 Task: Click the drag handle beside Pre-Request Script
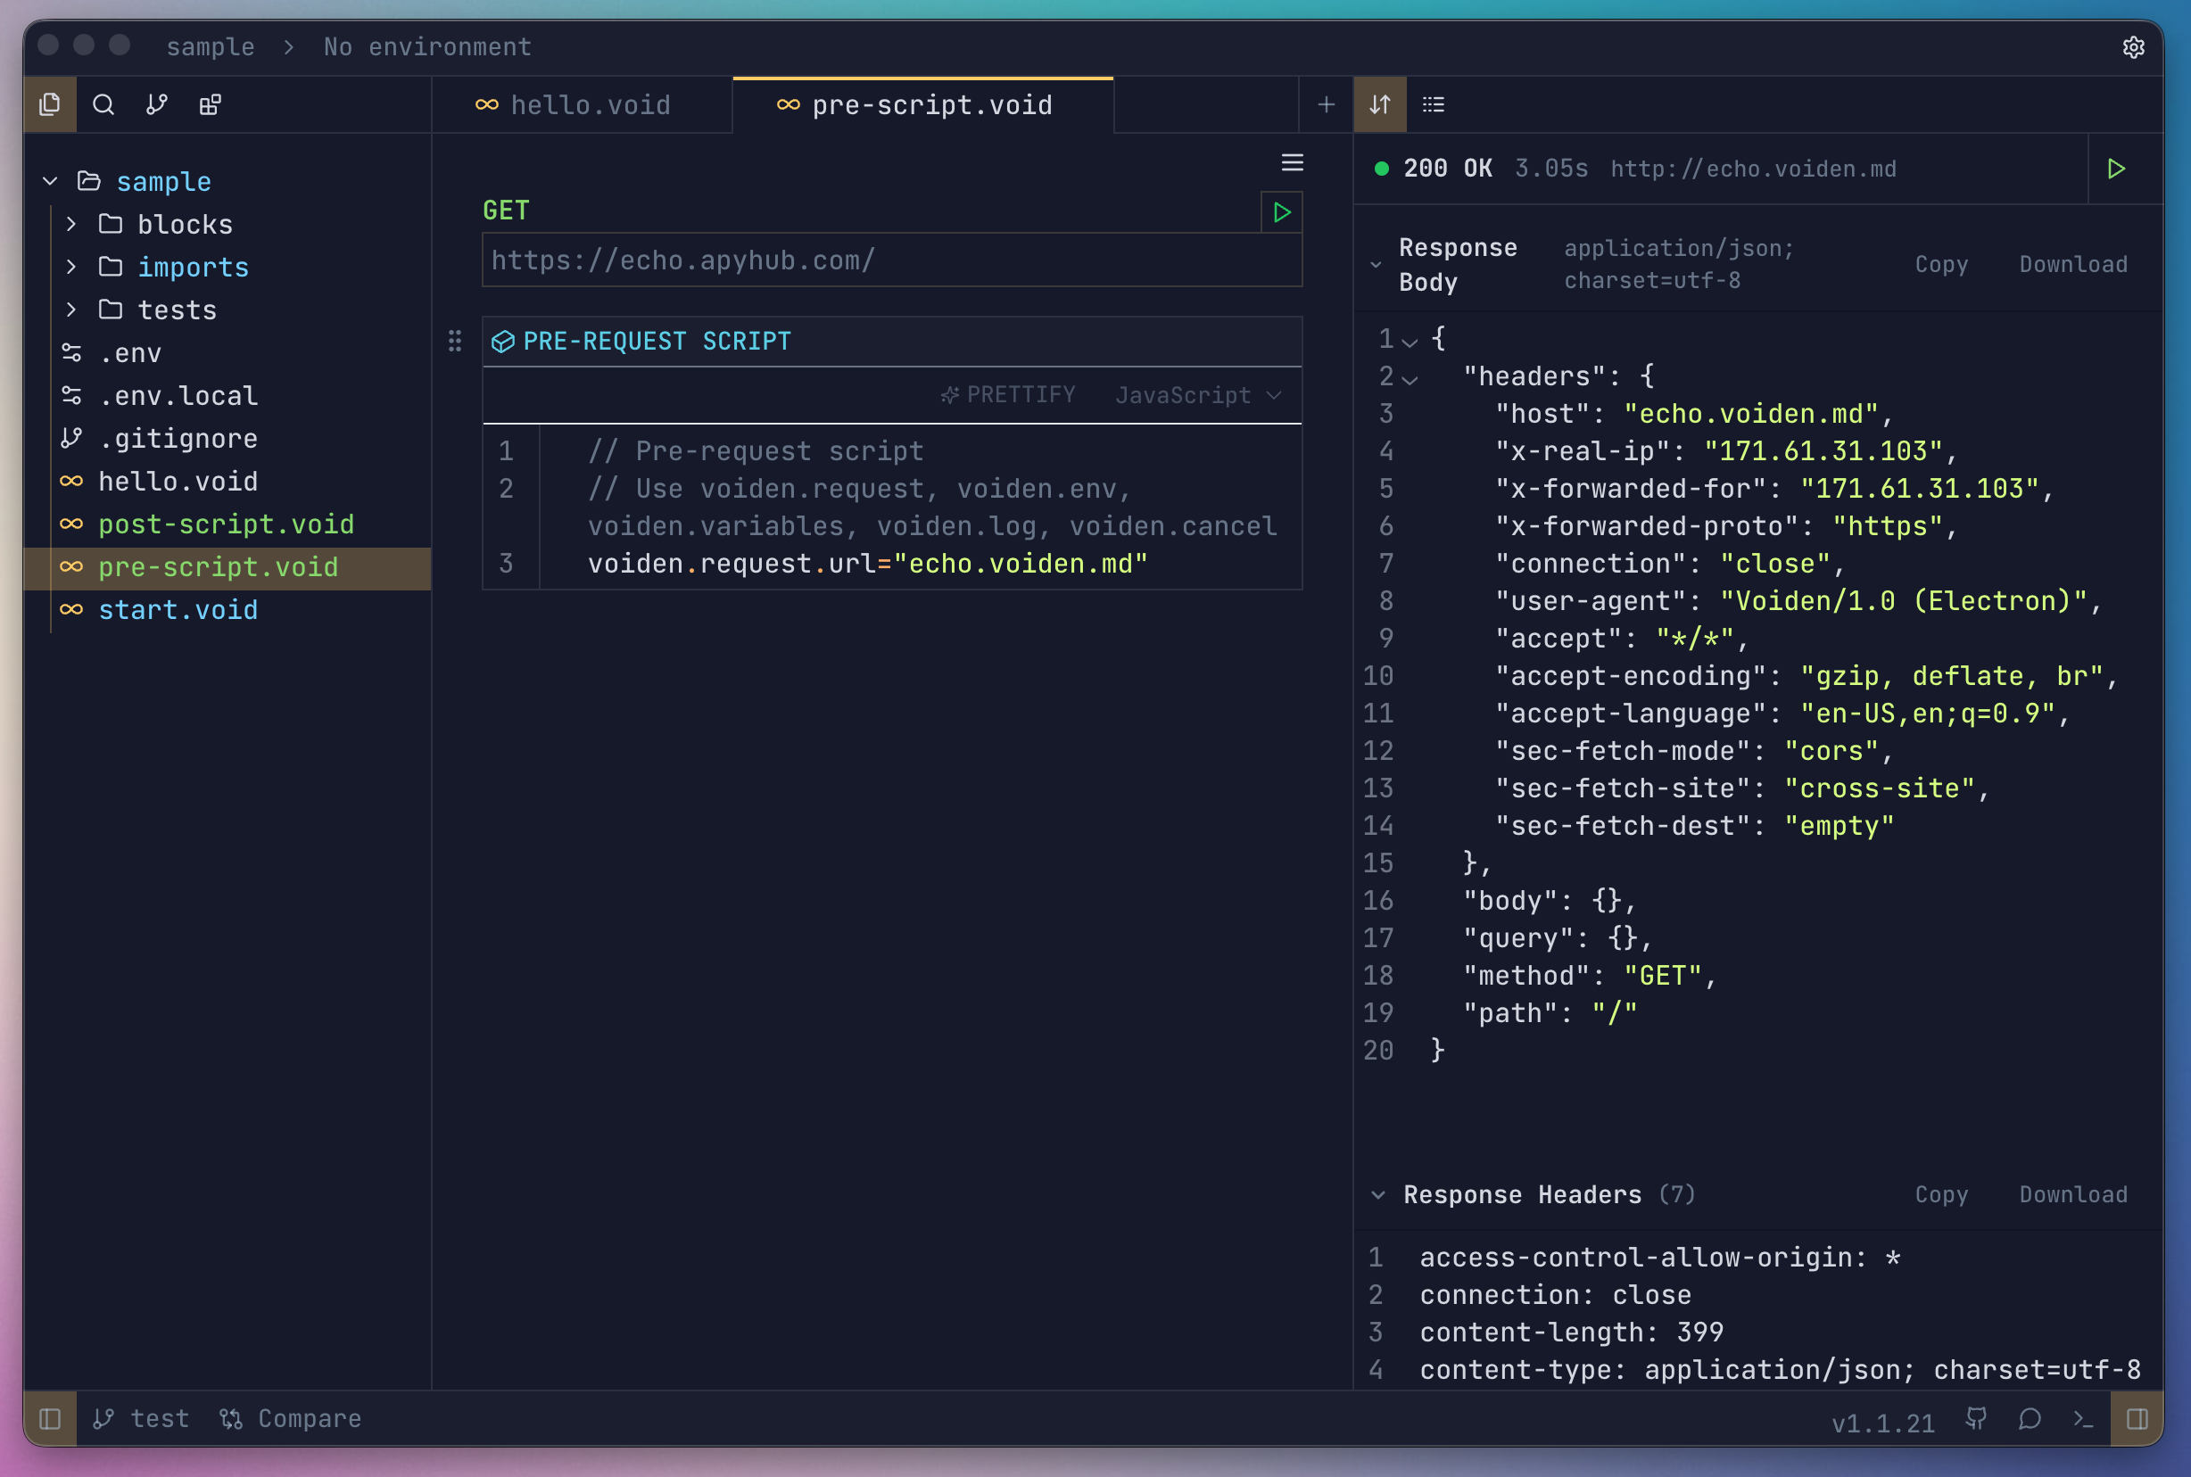pyautogui.click(x=455, y=341)
